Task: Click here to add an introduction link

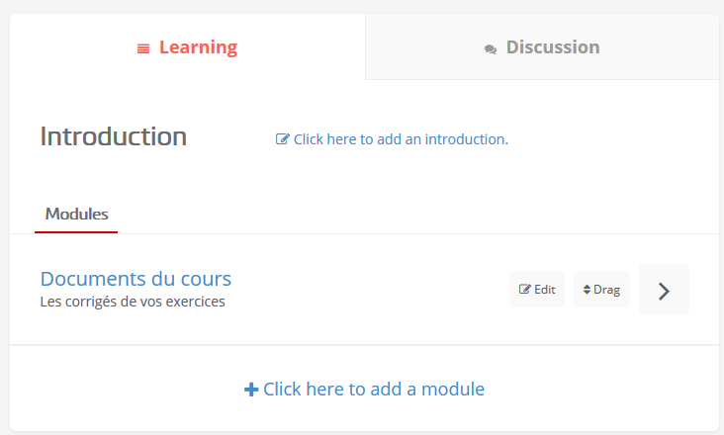Action: 392,138
